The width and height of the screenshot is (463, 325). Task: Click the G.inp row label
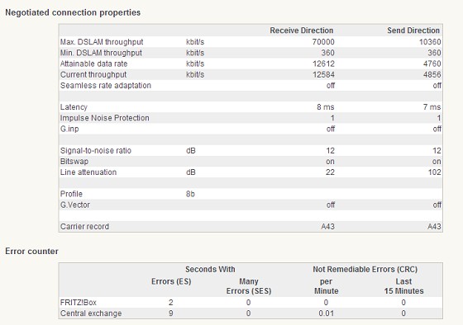pyautogui.click(x=69, y=129)
